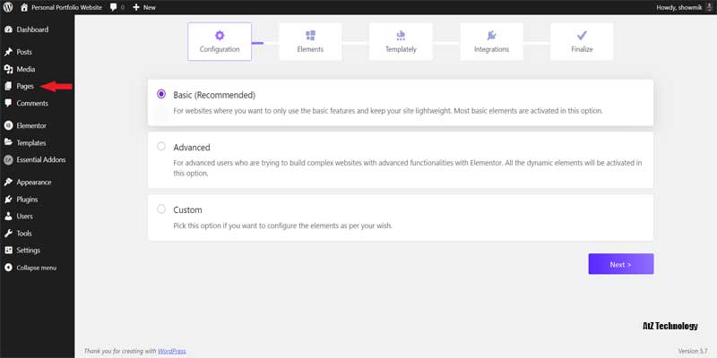Screen dimensions: 717x358
Task: Click the Dashboard gauge icon
Action: point(8,30)
